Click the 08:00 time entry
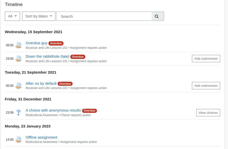The height and width of the screenshot is (149, 228). (10, 45)
